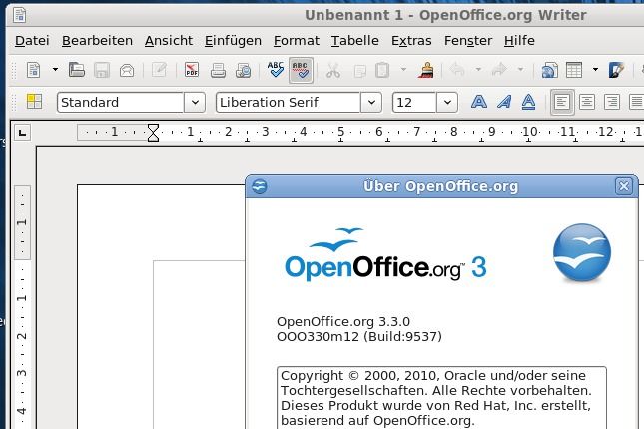The image size is (644, 429).
Task: Open the Format menu
Action: pyautogui.click(x=297, y=41)
